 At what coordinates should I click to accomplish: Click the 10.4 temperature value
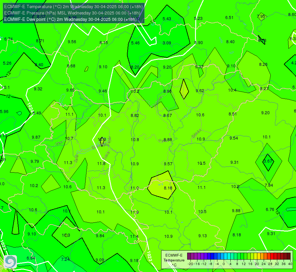click(x=232, y=90)
